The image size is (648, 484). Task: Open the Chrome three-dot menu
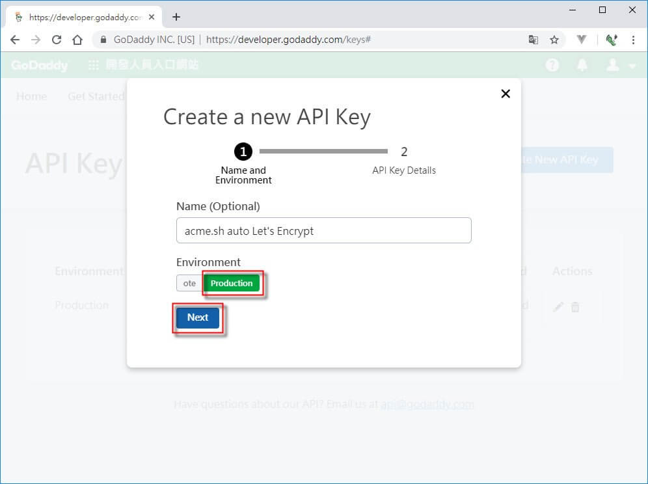point(633,40)
